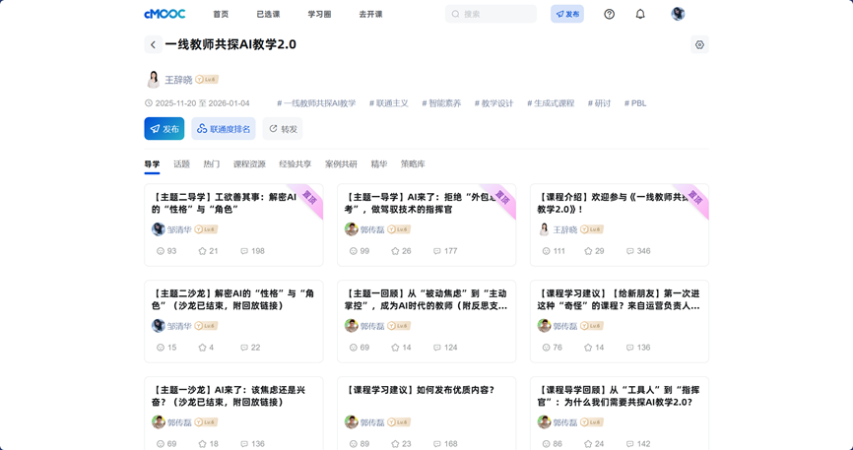Go to 已选课 in navigation bar
This screenshot has height=450, width=853.
click(268, 14)
